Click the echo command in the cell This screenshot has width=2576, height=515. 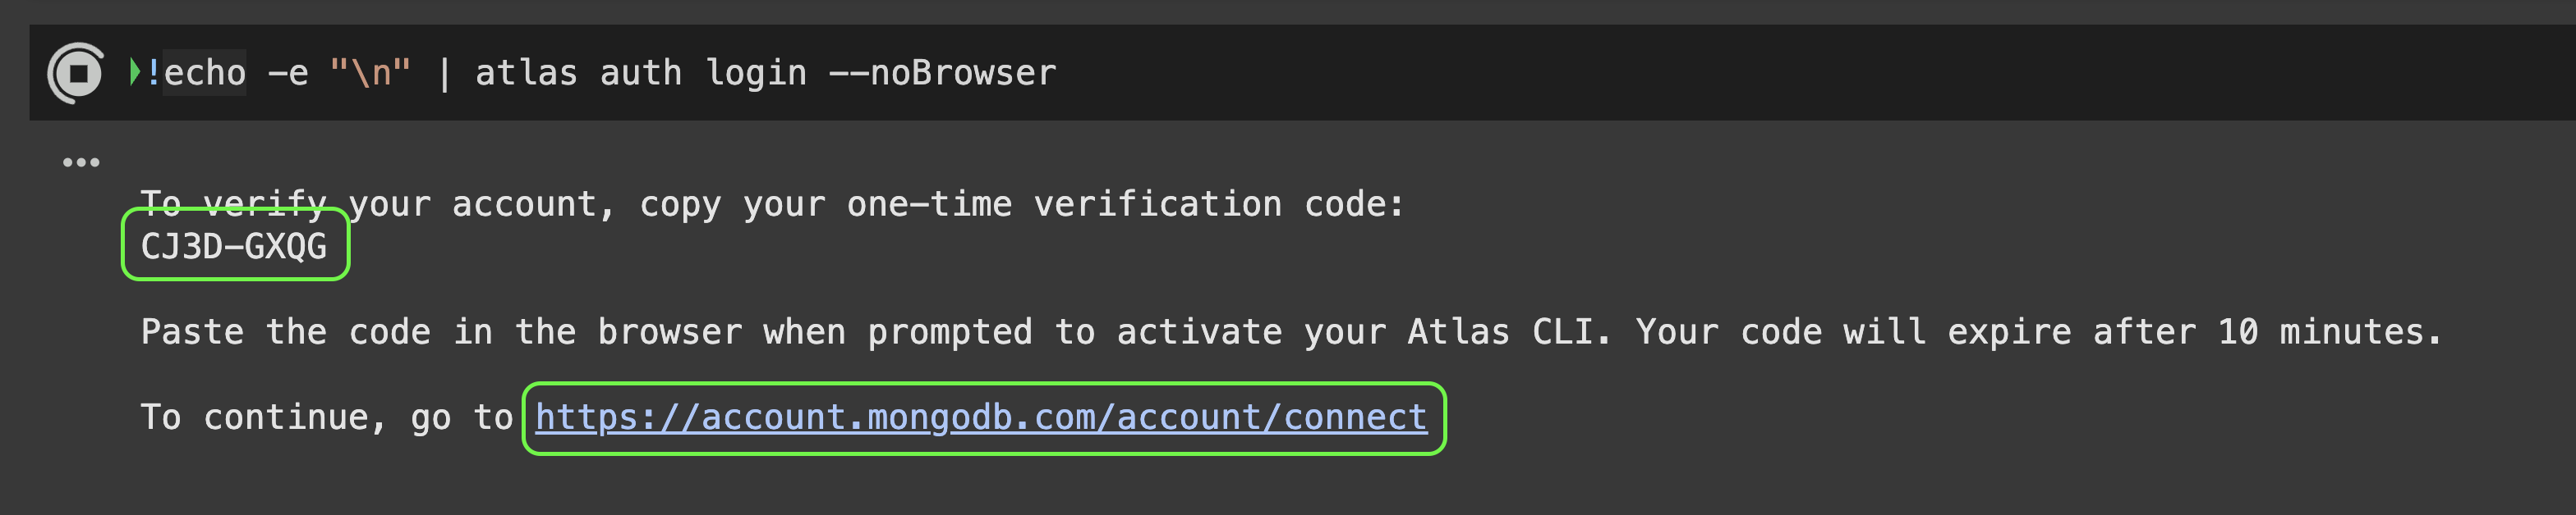[x=205, y=73]
